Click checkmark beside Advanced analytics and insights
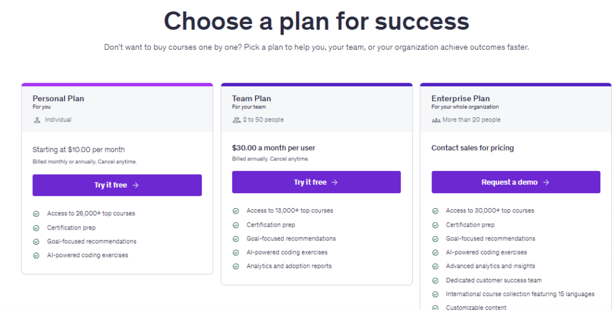This screenshot has width=613, height=311. tap(435, 266)
